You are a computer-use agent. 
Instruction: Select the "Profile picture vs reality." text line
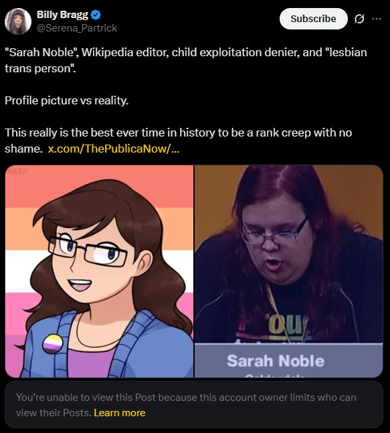coord(66,100)
